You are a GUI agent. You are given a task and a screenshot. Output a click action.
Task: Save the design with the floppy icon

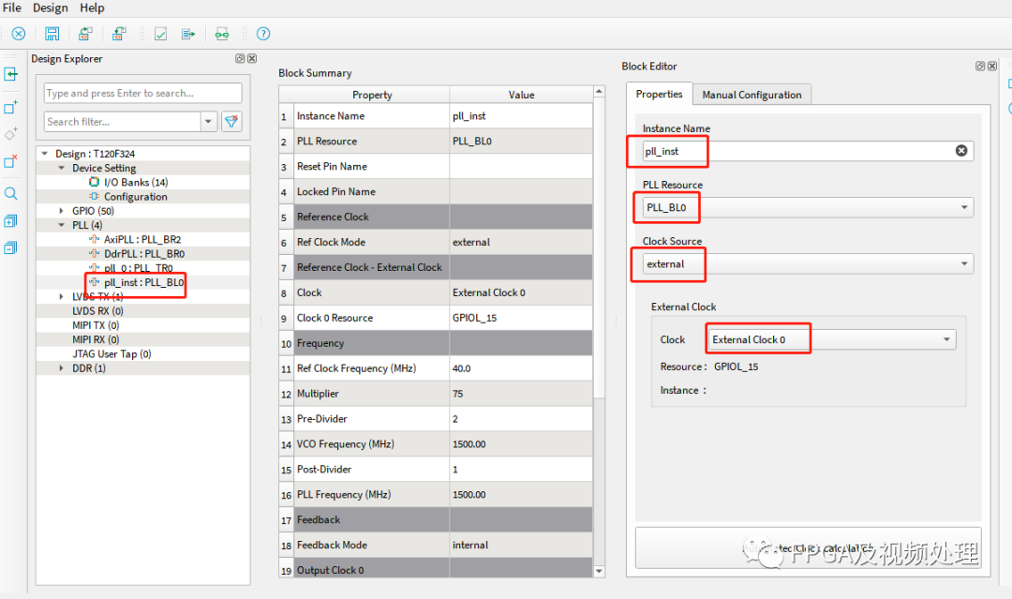(52, 34)
